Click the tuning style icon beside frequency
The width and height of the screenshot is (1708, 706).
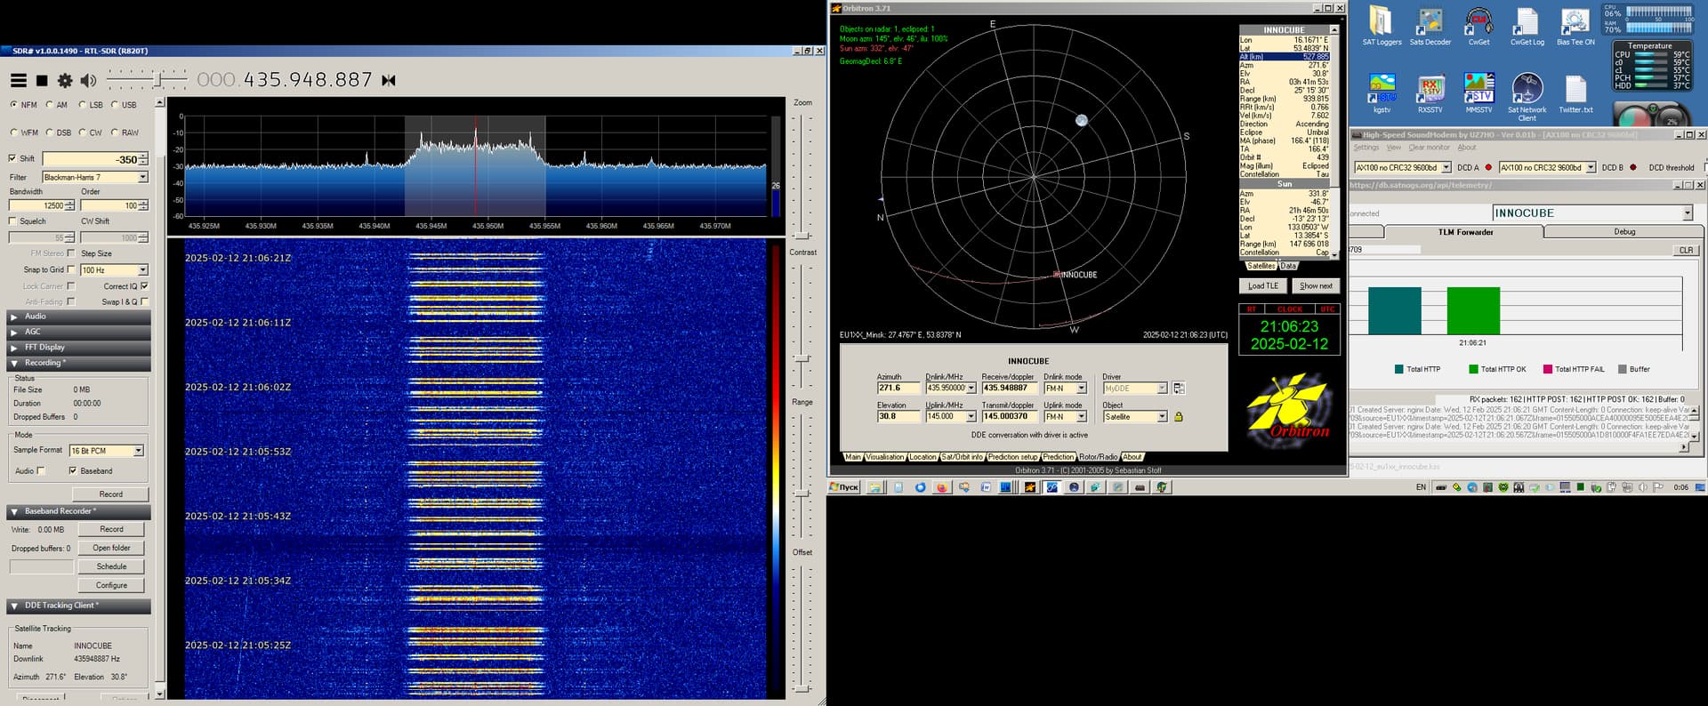389,81
